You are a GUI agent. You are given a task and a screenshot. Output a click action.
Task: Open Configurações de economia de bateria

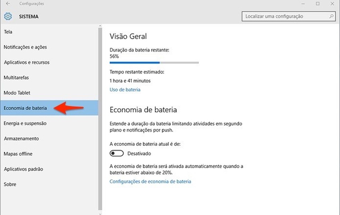coord(150,181)
